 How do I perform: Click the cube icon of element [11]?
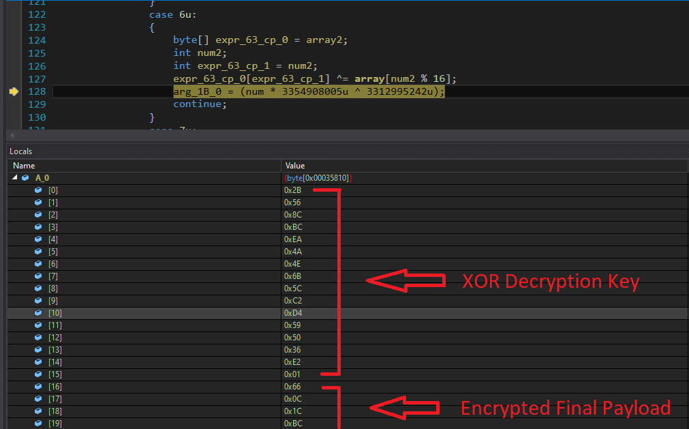(x=38, y=325)
